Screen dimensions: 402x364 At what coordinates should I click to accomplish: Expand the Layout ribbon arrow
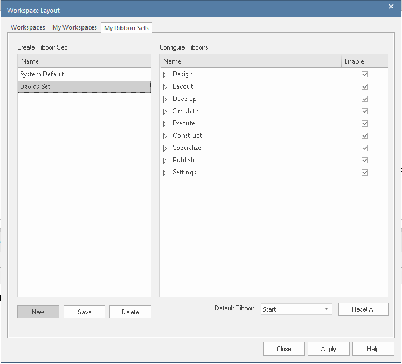point(165,87)
